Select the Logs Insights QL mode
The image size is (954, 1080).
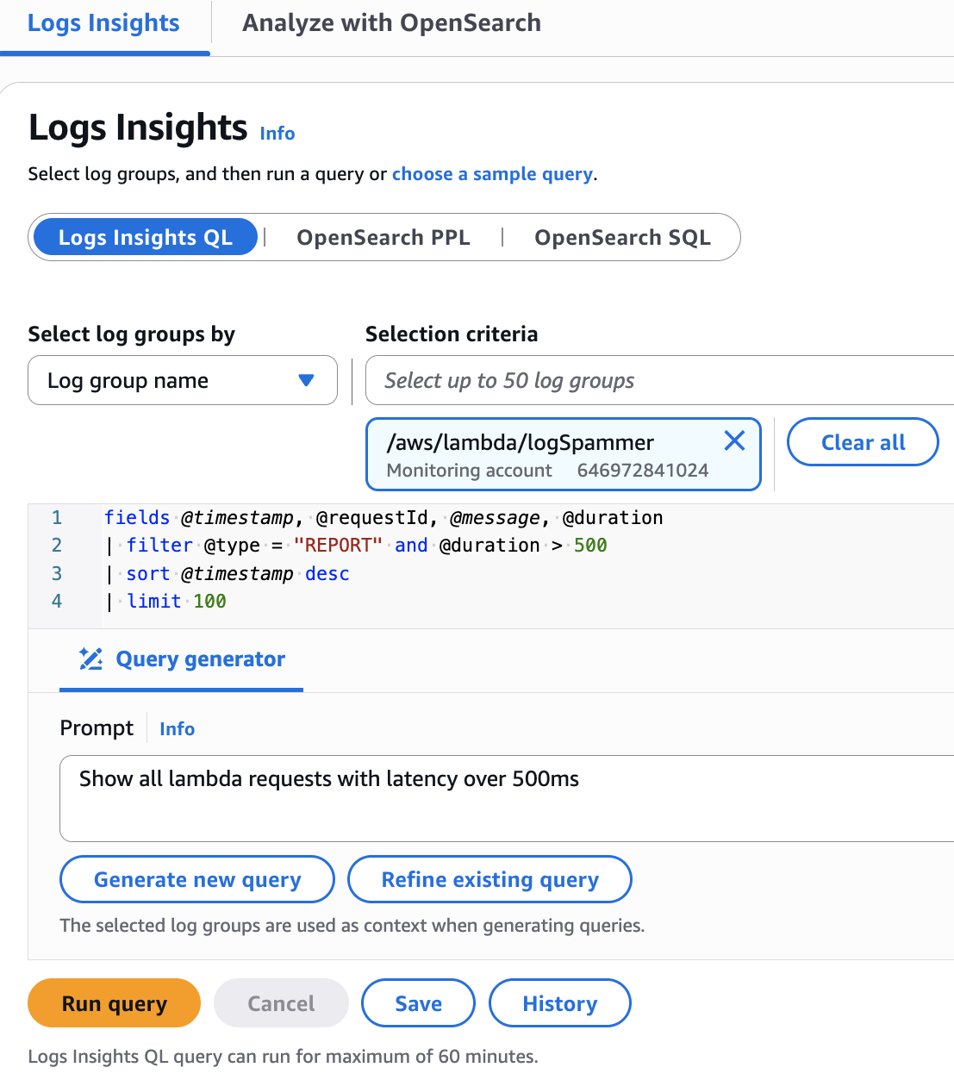coord(144,237)
